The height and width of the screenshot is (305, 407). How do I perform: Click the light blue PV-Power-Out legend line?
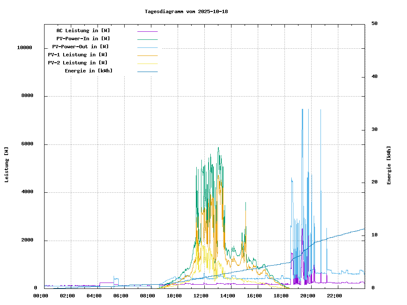tap(147, 47)
